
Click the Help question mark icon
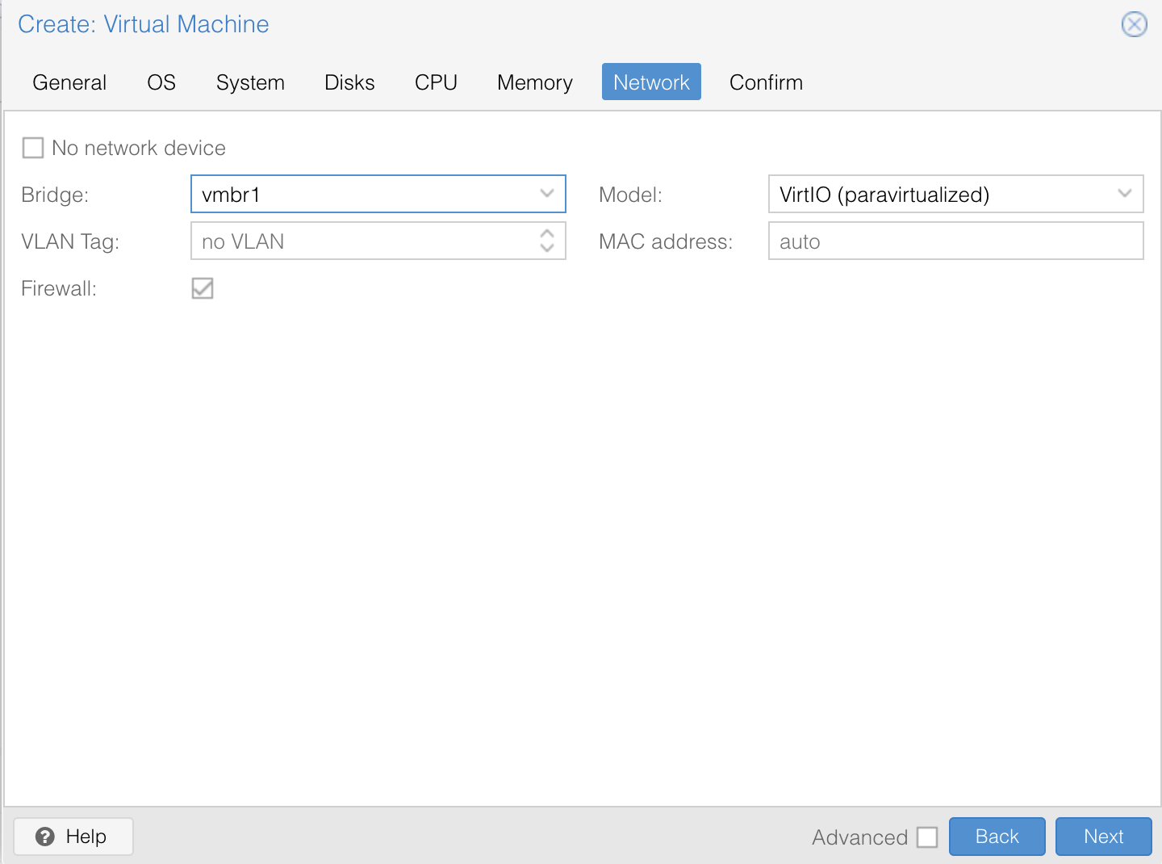pyautogui.click(x=46, y=837)
